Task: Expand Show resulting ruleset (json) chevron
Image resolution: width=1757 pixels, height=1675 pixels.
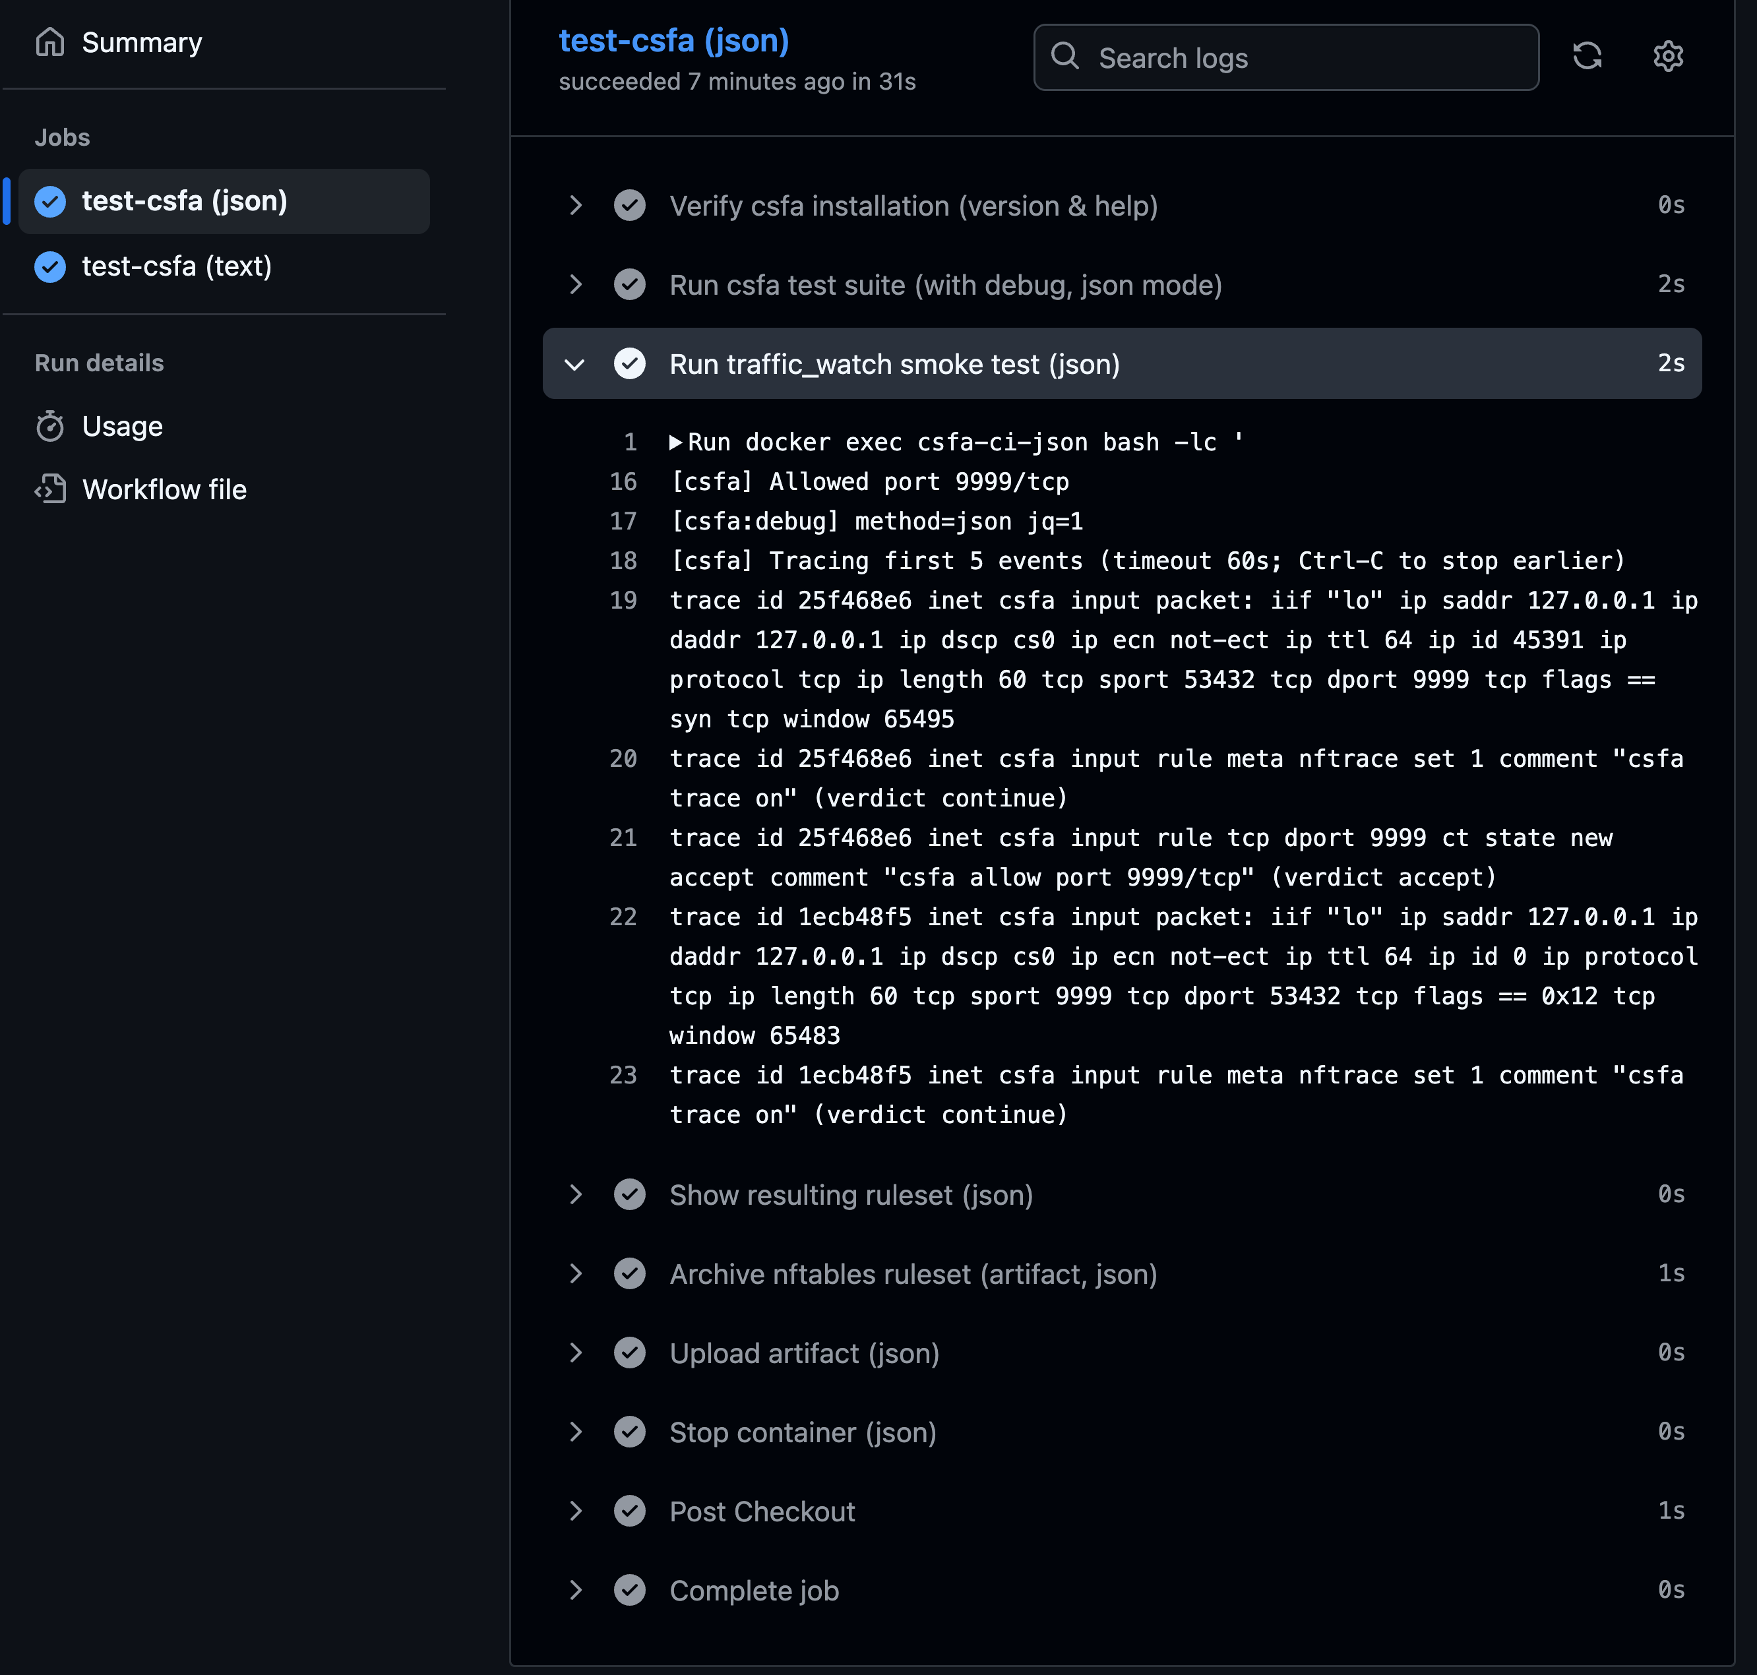Action: (576, 1195)
